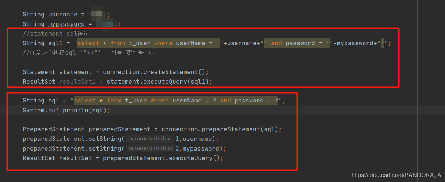Click the underlined 'mypassword' variable declaration
This screenshot has width=445, height=182.
click(66, 24)
